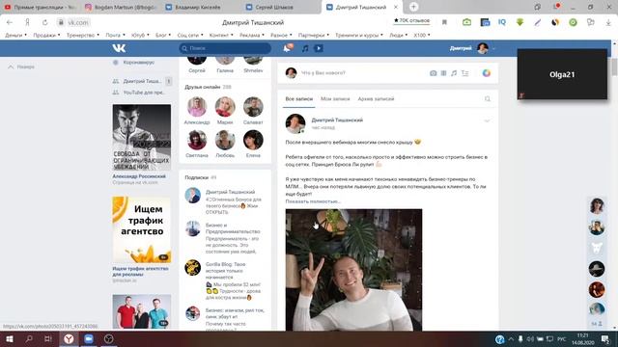
Task: Switch to the Прямые трансляции YouTube tab
Action: coord(40,7)
